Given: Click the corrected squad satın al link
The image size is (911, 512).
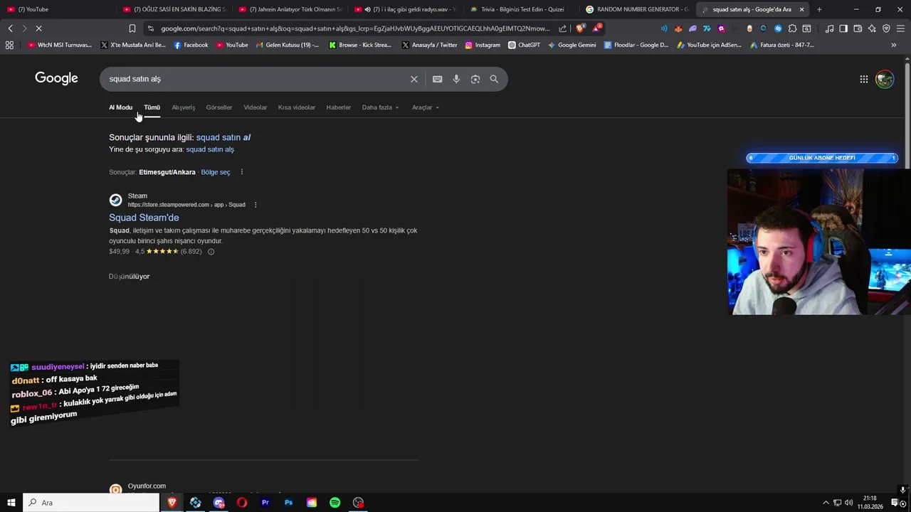Looking at the screenshot, I should (x=223, y=137).
